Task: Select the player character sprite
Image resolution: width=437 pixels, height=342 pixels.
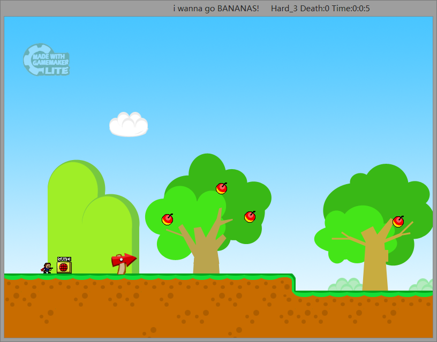Action: [47, 268]
